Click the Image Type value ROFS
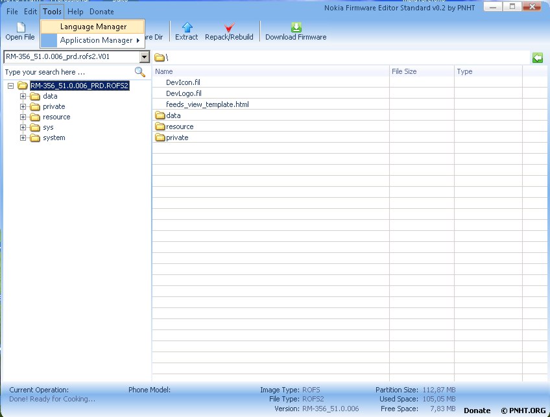Screen dimensions: 550x417 point(311,390)
